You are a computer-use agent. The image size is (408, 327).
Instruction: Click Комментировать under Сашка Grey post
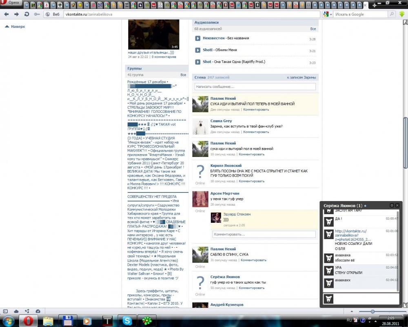pos(256,132)
